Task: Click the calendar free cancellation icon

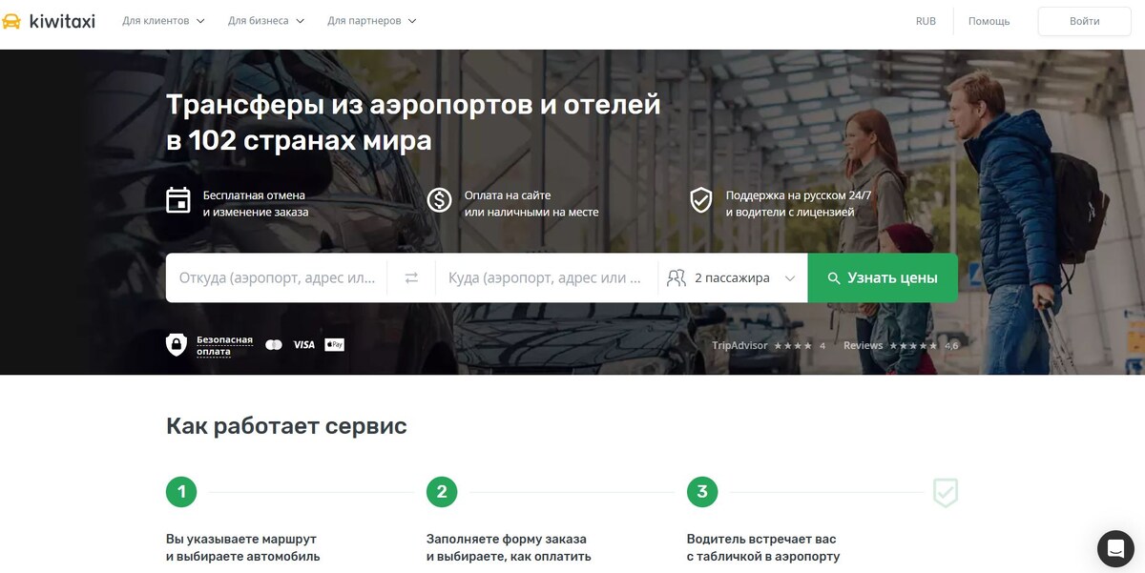Action: [x=178, y=200]
